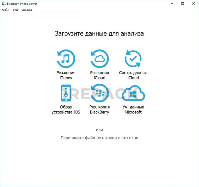This screenshot has width=199, height=187.
Task: Click the "Рез. копия BlackBerry" label
Action: 99,110
